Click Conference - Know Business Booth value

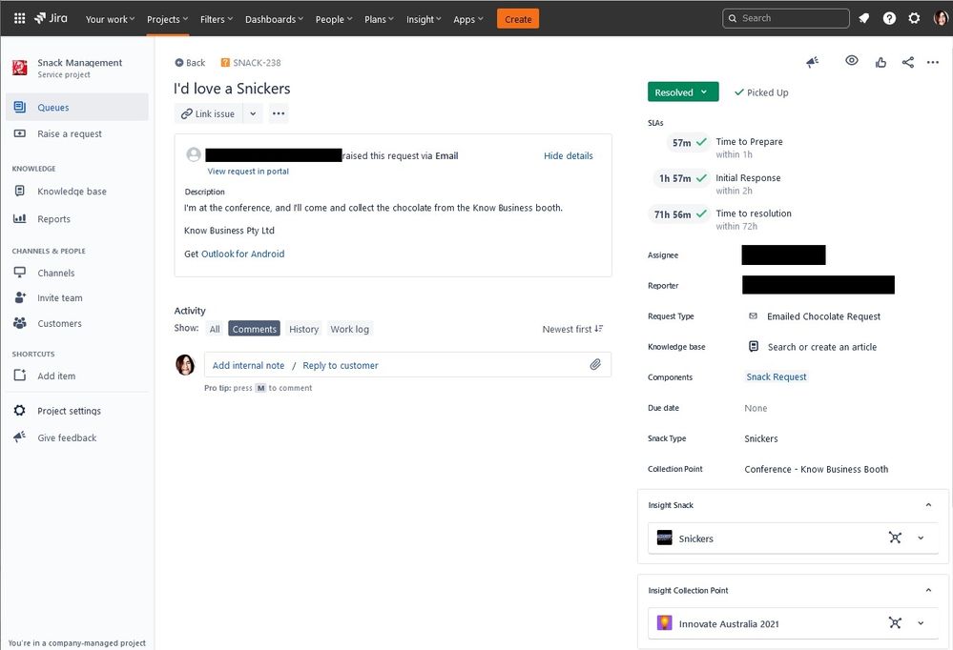[817, 469]
